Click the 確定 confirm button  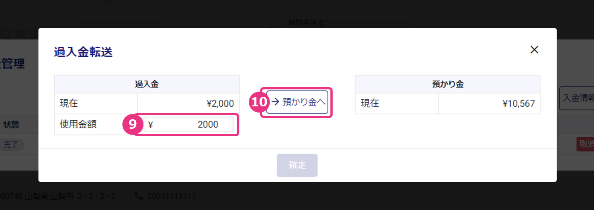[x=297, y=165]
